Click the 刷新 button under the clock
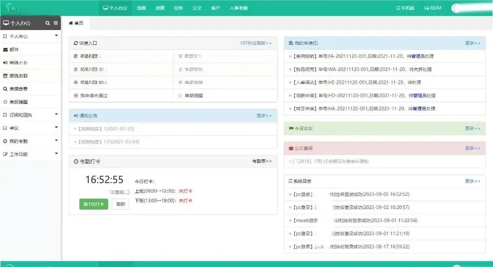This screenshot has width=493, height=267. pos(121,204)
